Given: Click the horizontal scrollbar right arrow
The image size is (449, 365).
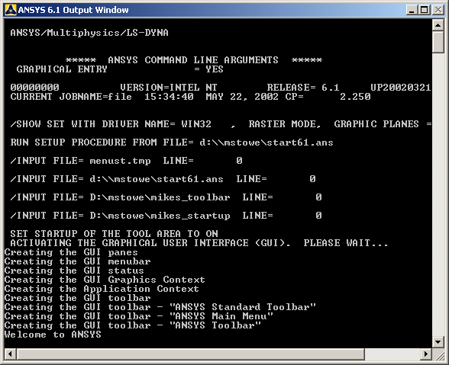Looking at the screenshot, I should pyautogui.click(x=426, y=354).
